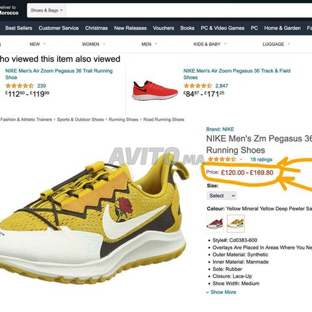Open Best Sellers in the navigation bar
312x312 pixels.
[19, 28]
